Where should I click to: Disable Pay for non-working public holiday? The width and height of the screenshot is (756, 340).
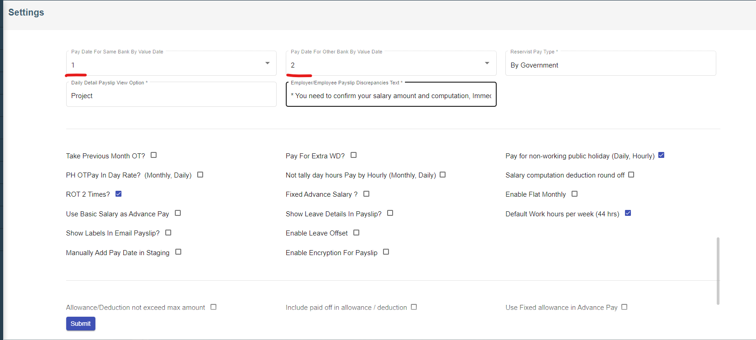click(x=661, y=155)
